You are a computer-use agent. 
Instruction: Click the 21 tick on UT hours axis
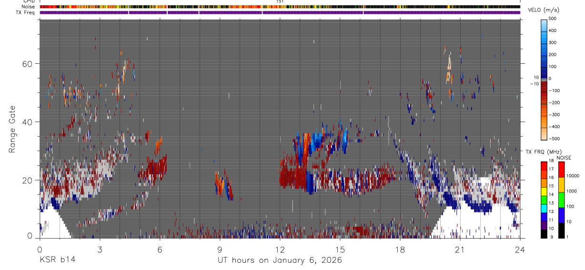point(460,249)
